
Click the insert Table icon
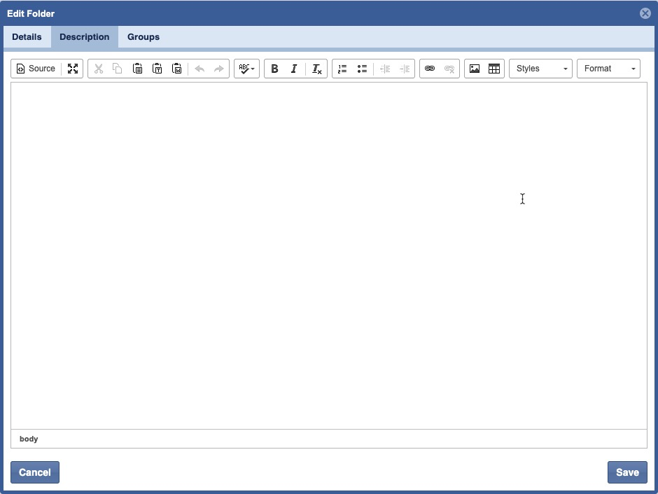494,69
